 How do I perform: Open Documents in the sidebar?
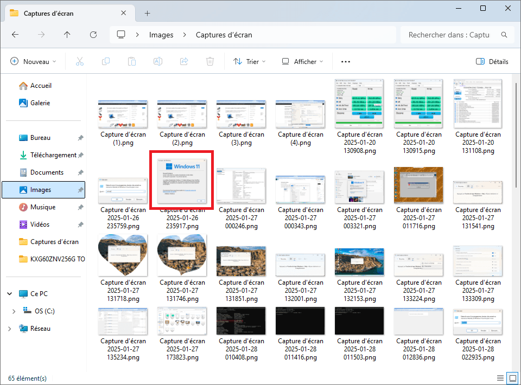point(47,172)
